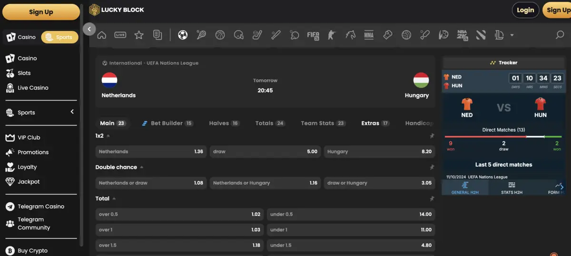The height and width of the screenshot is (256, 571).
Task: Switch to Sports mode toggle
Action: [59, 37]
